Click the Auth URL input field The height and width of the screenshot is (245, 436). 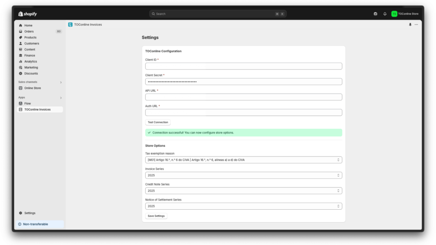(244, 112)
